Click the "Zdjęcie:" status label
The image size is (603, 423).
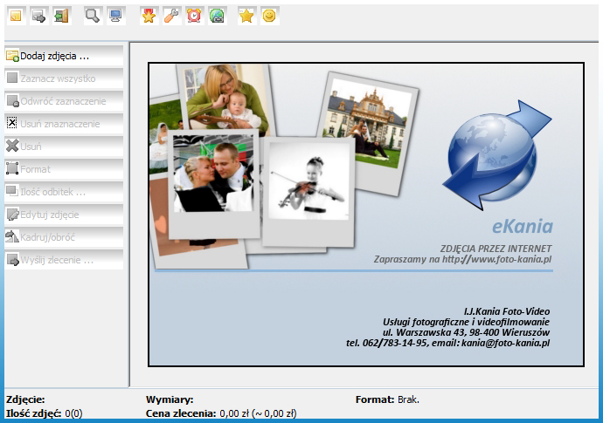point(25,399)
